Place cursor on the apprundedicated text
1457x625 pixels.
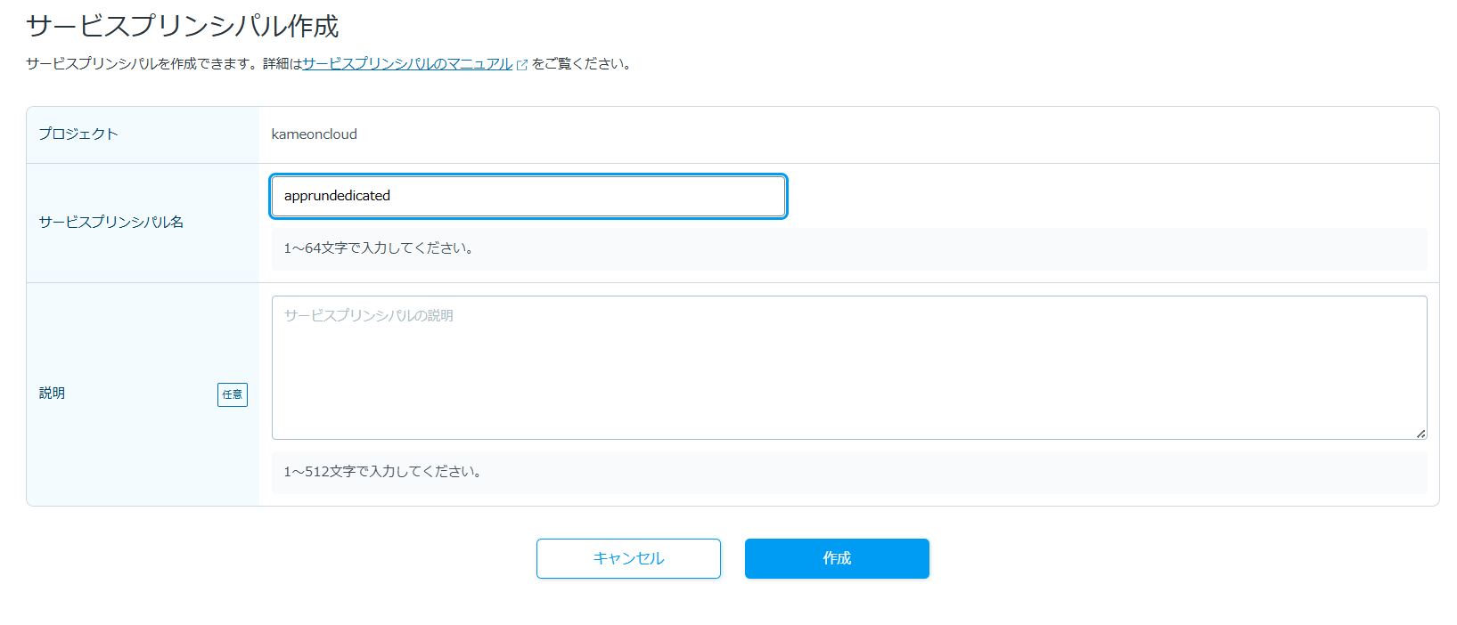tap(337, 196)
